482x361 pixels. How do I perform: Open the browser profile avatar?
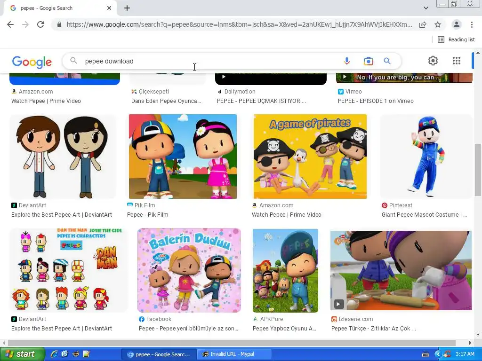tap(457, 24)
